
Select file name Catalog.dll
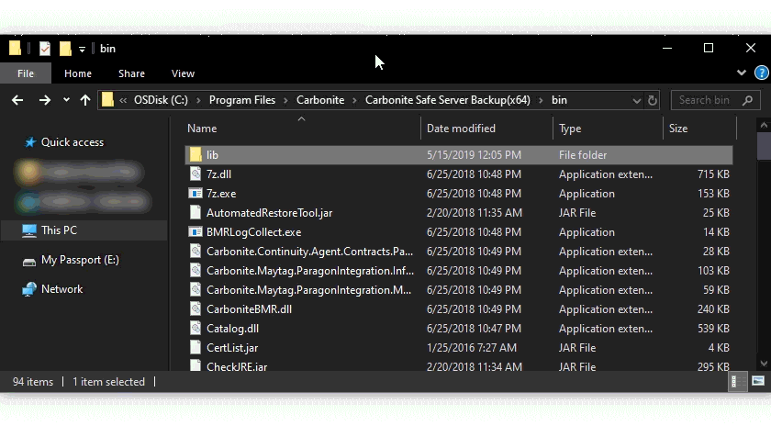pos(232,328)
